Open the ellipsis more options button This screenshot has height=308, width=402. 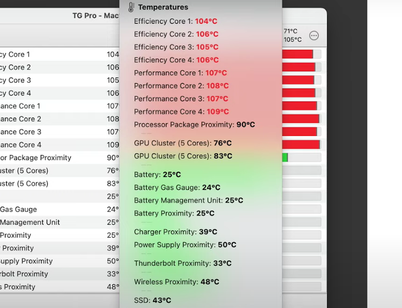(x=314, y=36)
